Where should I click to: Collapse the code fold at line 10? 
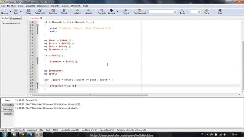point(37,25)
